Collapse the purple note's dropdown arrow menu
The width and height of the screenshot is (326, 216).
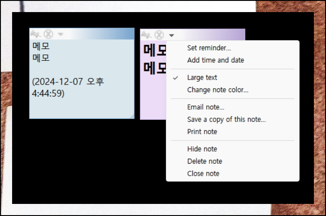[171, 35]
